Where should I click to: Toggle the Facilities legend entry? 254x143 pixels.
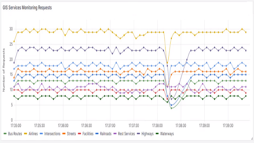pos(89,134)
